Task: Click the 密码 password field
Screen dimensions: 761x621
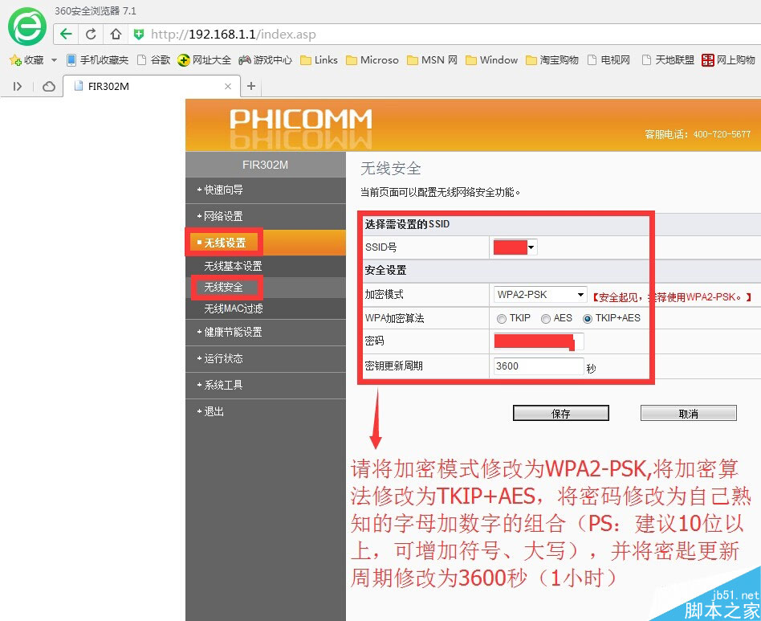Action: (539, 341)
